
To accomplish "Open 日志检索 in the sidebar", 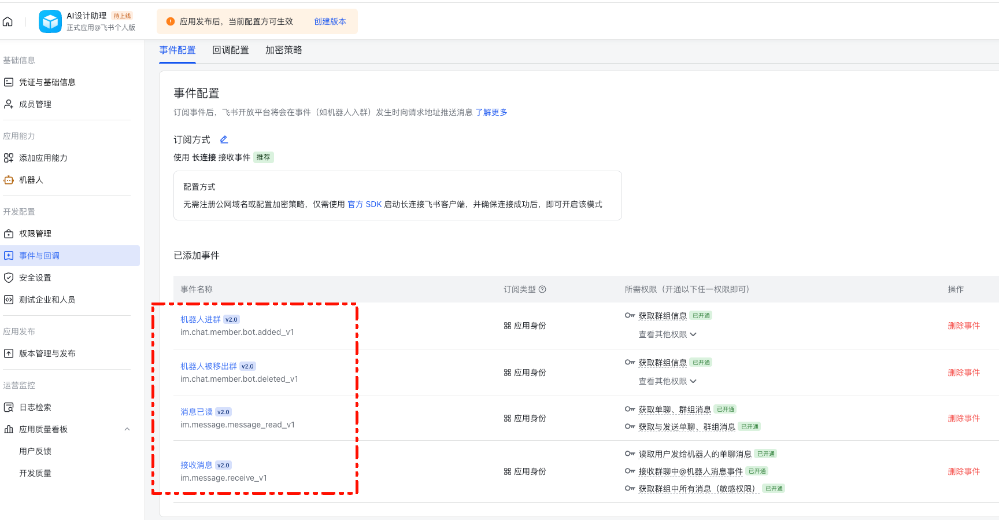I will coord(35,407).
